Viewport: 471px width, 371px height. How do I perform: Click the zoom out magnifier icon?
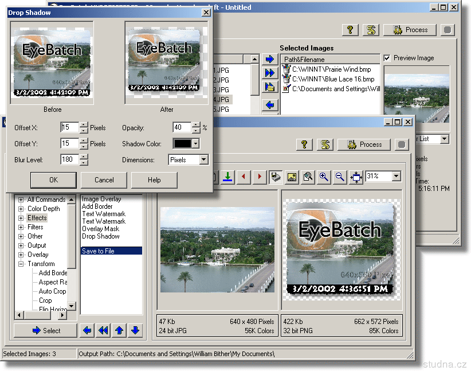[x=340, y=177]
